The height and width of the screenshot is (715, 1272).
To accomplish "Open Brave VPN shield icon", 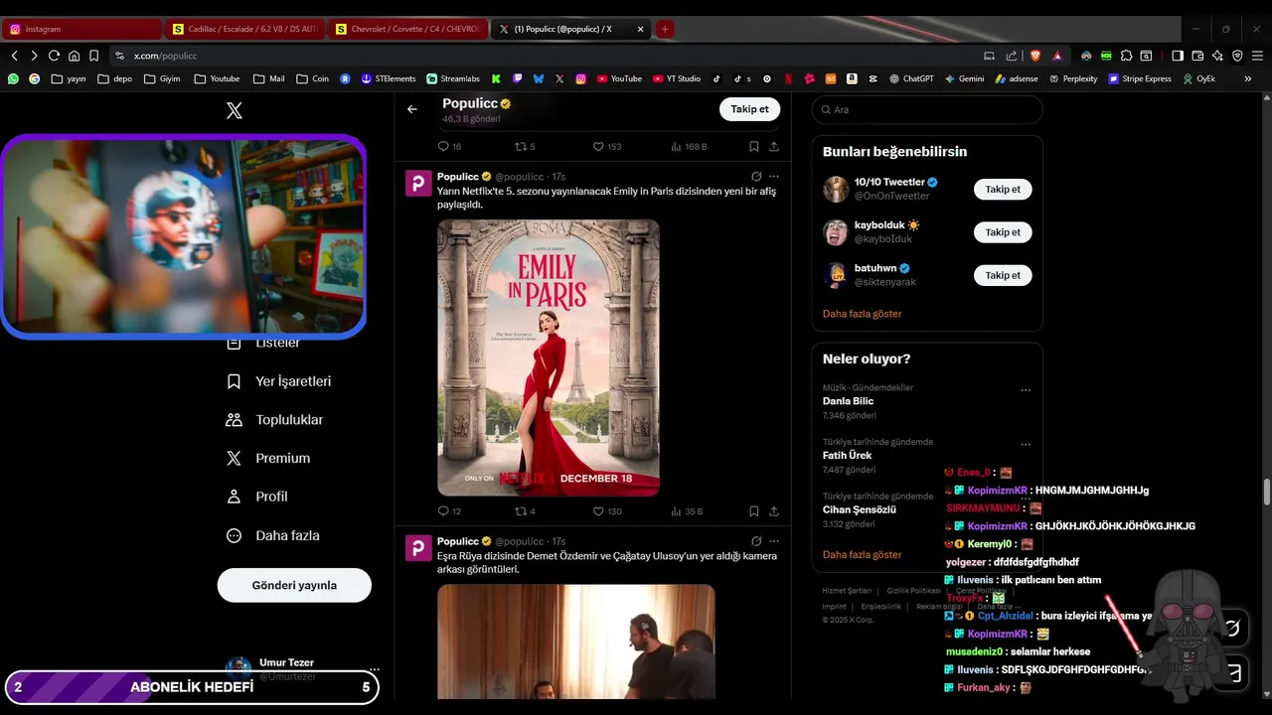I will tap(1237, 56).
